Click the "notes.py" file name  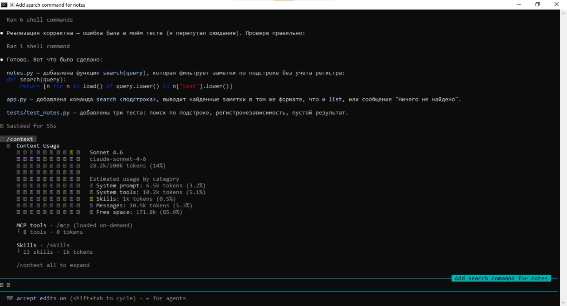click(x=20, y=73)
